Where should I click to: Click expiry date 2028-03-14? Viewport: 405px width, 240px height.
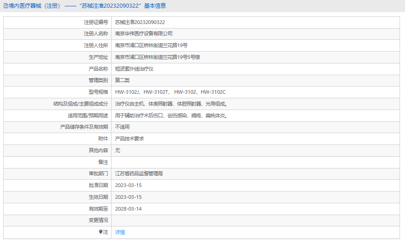point(128,209)
